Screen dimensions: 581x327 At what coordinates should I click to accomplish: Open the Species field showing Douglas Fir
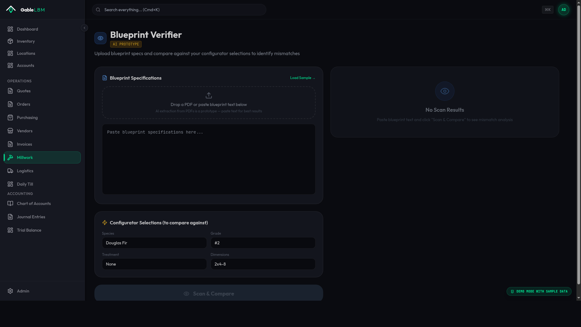(x=154, y=243)
